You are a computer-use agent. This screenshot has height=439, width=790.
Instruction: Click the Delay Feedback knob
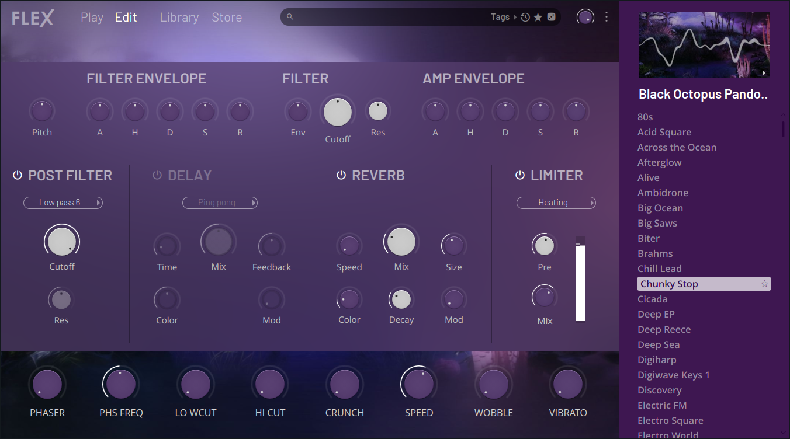click(272, 246)
